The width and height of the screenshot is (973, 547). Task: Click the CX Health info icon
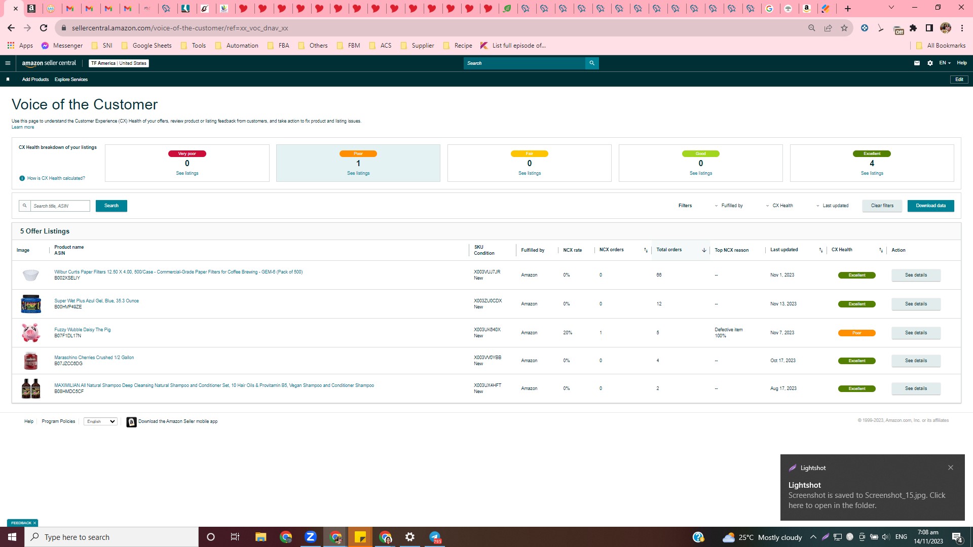click(22, 178)
